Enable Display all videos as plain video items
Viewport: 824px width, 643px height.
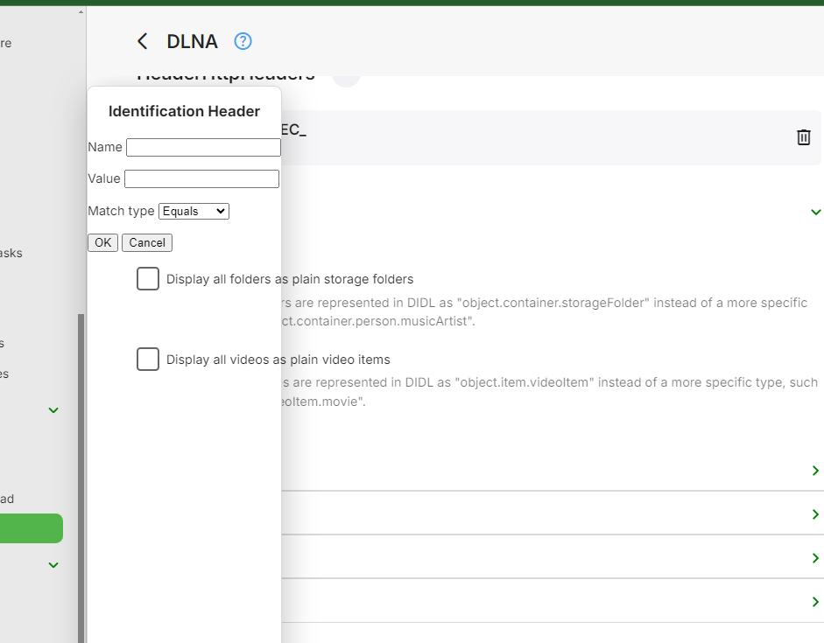tap(148, 360)
